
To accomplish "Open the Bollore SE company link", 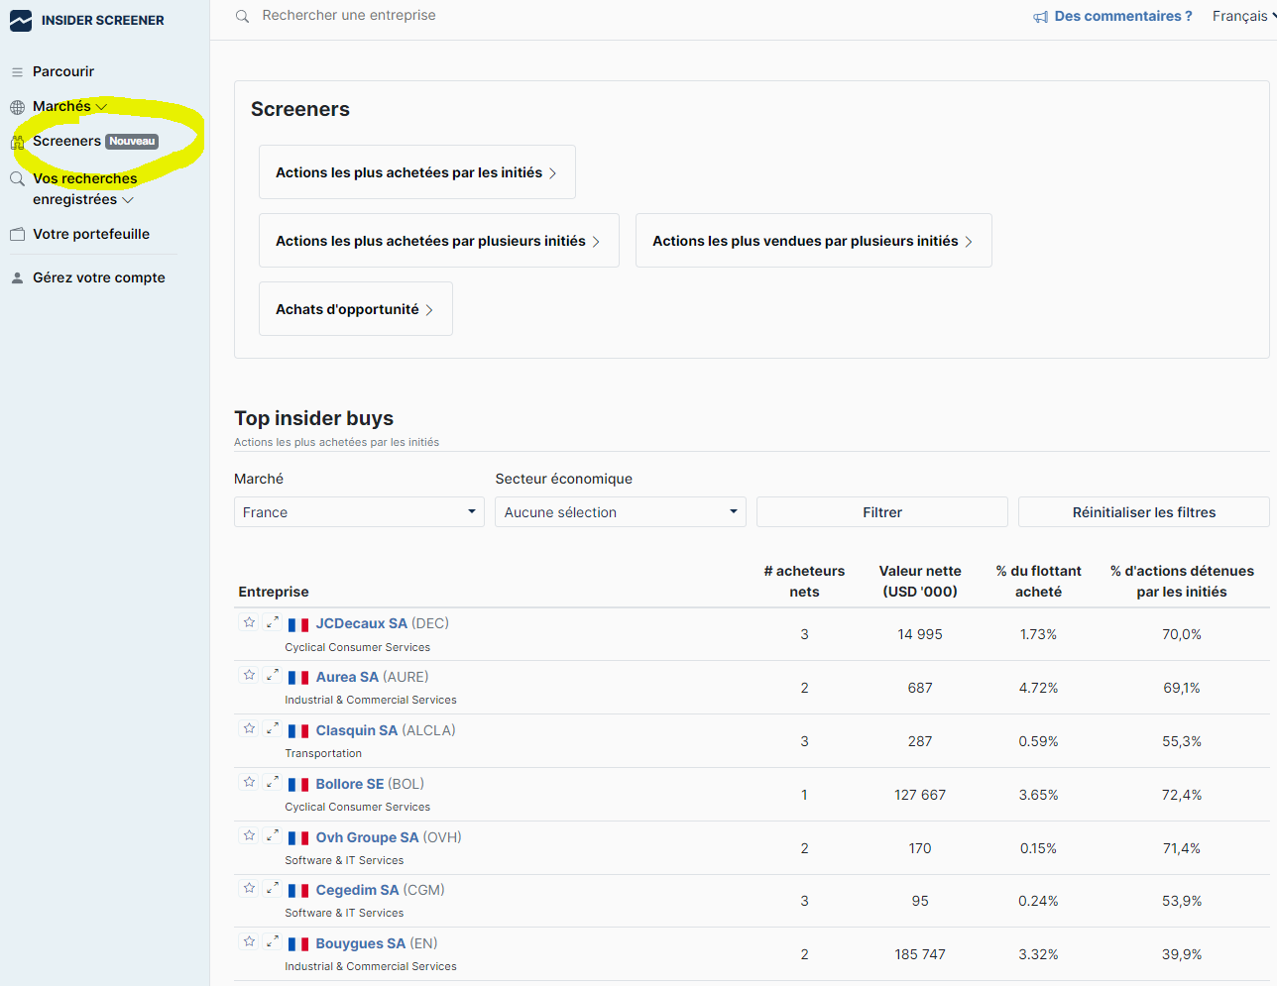I will [350, 784].
